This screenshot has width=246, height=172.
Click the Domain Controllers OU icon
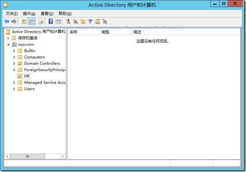pyautogui.click(x=19, y=64)
